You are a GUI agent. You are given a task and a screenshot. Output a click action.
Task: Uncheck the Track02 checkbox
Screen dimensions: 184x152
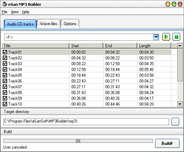click(x=5, y=58)
